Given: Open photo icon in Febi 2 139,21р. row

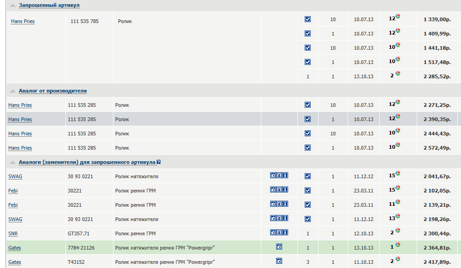Looking at the screenshot, I should click(x=273, y=204).
